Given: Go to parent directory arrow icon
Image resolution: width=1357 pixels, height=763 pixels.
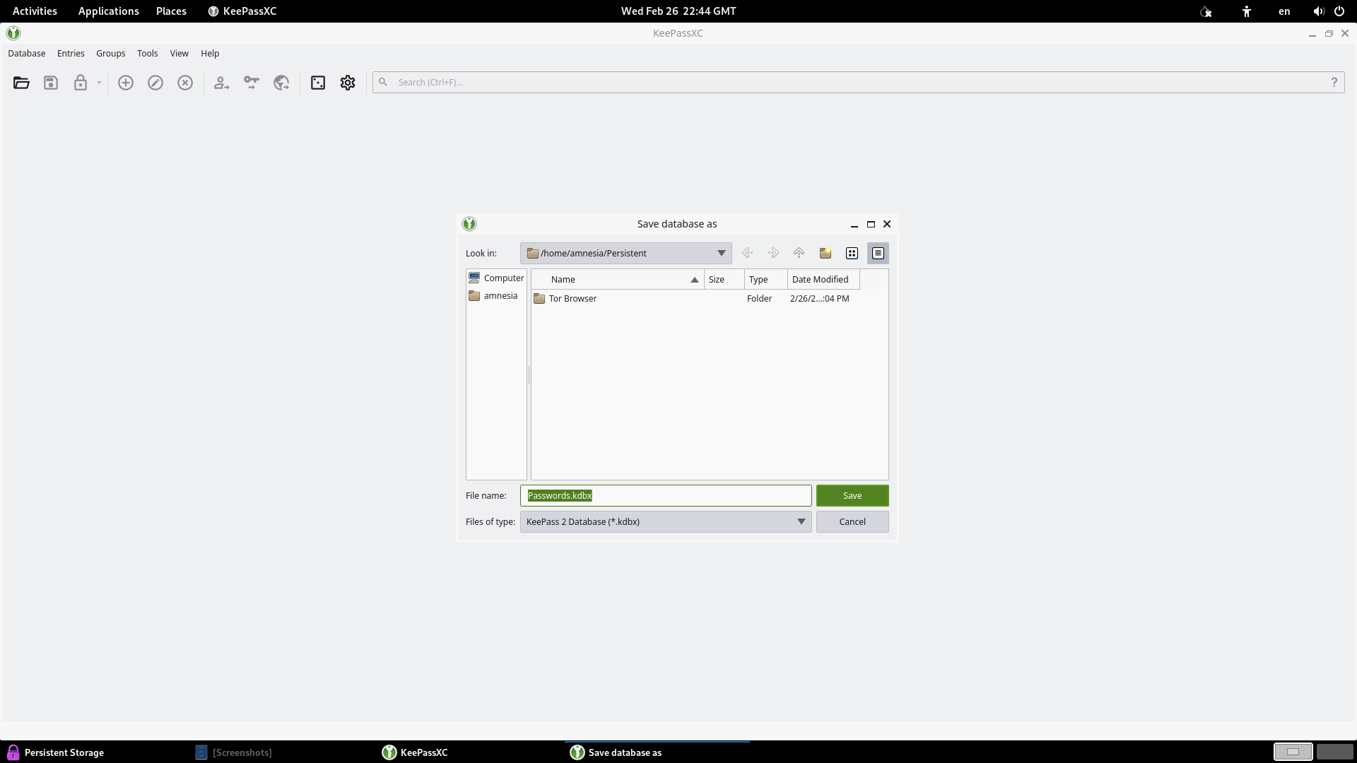Looking at the screenshot, I should pyautogui.click(x=799, y=253).
